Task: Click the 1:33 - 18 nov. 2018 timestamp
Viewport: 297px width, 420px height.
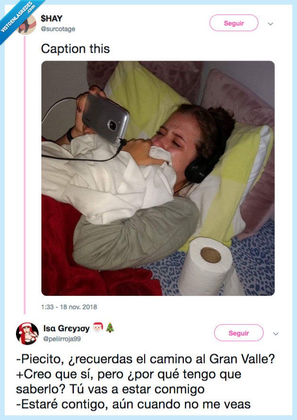Action: click(x=69, y=307)
